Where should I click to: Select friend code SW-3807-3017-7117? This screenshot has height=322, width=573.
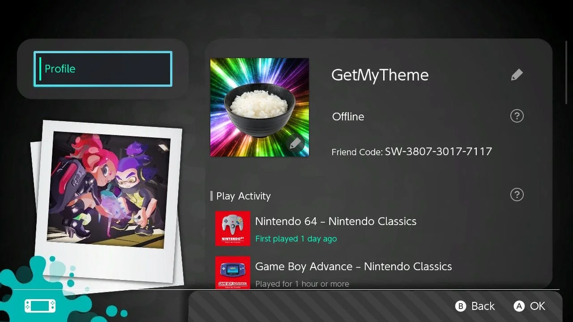(439, 152)
